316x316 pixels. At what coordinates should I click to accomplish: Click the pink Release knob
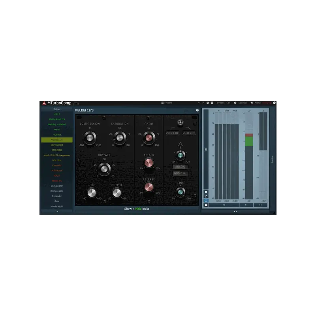point(149,187)
